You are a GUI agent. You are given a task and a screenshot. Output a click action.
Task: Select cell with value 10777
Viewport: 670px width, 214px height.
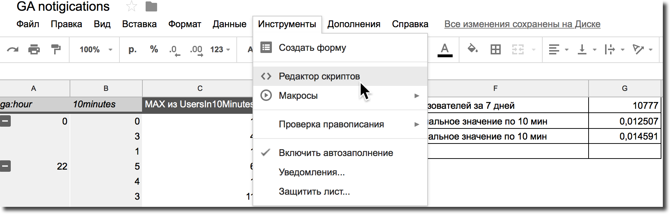pos(625,106)
